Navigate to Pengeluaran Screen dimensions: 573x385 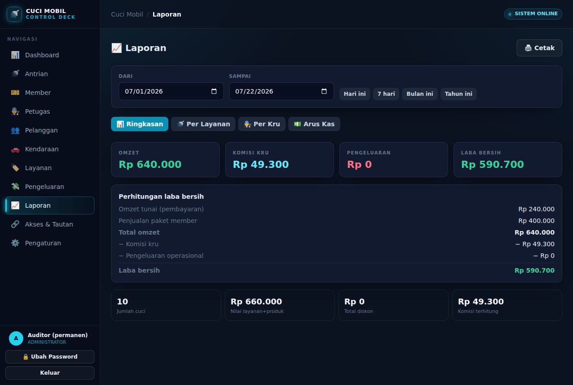tap(50, 187)
